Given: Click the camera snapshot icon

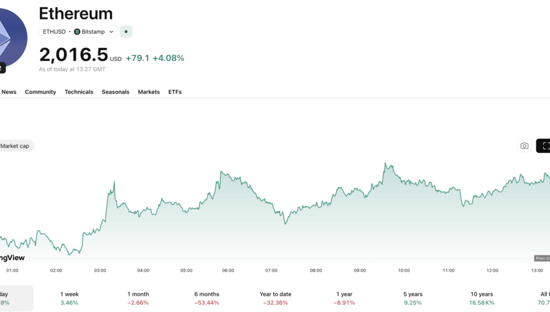Looking at the screenshot, I should pyautogui.click(x=524, y=146).
